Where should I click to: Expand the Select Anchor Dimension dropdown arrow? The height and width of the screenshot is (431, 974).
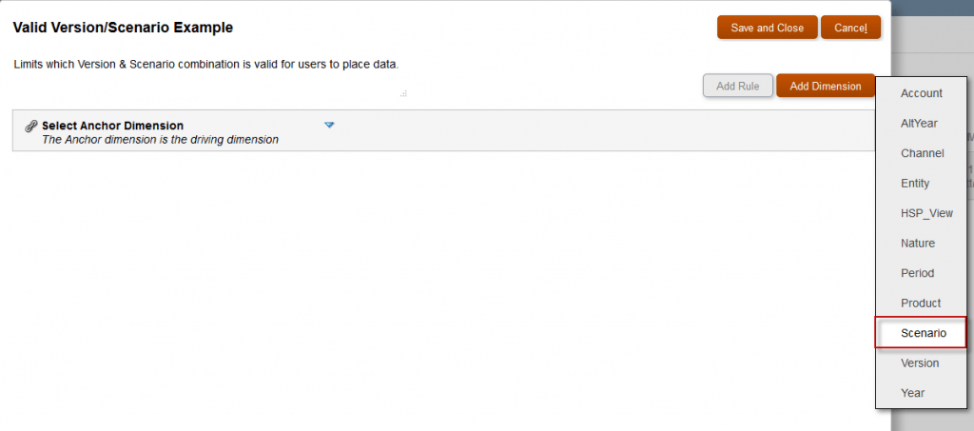click(x=329, y=125)
